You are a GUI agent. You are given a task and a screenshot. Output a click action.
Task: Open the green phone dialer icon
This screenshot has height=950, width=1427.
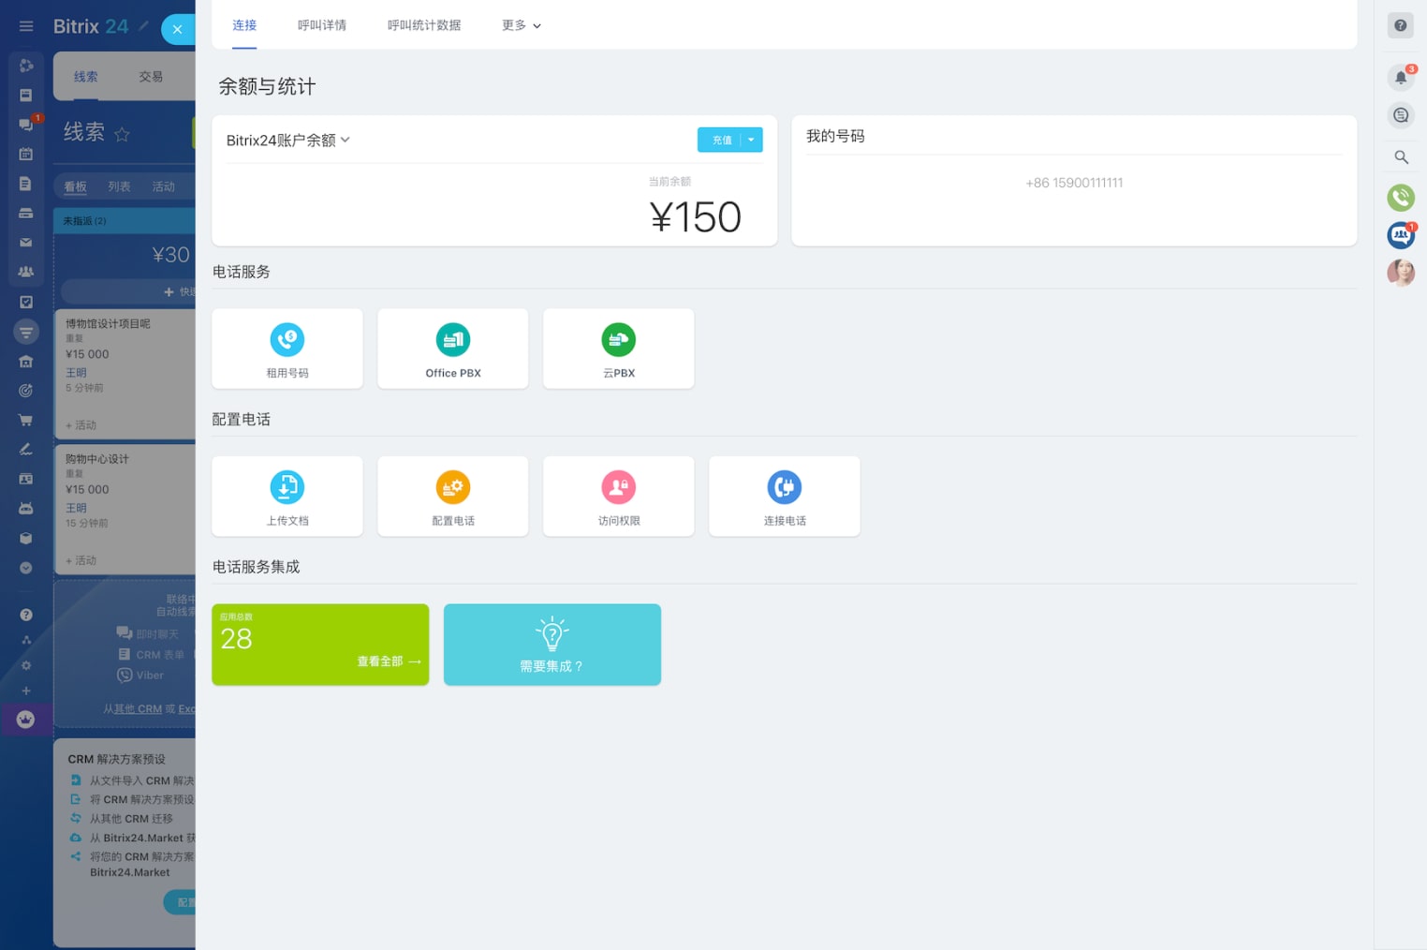pyautogui.click(x=1401, y=197)
